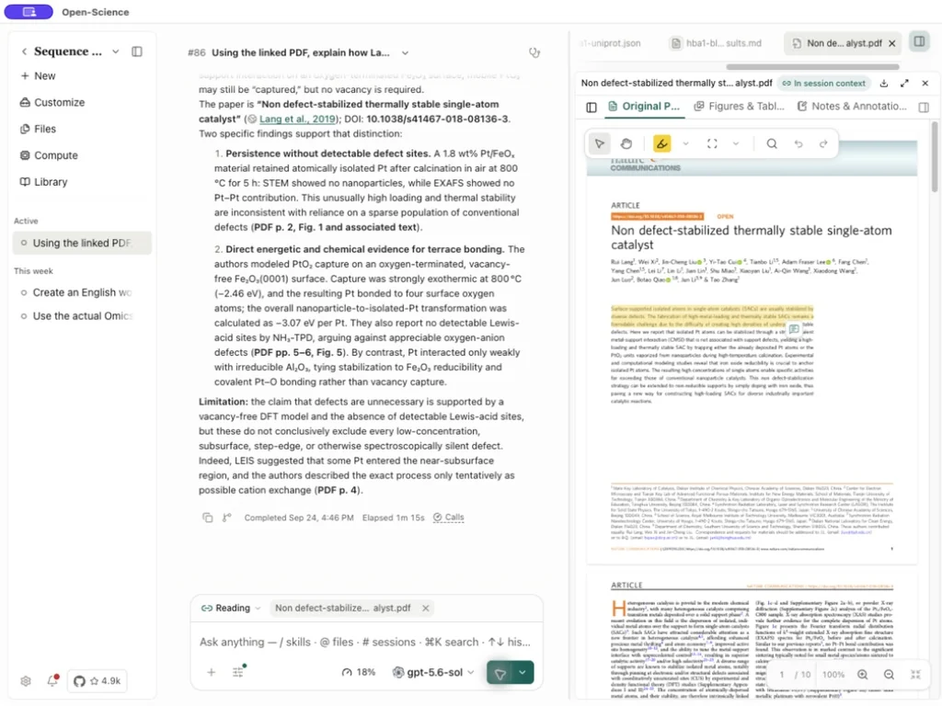The height and width of the screenshot is (706, 942).
Task: Click the plus attach icon in composer
Action: tap(211, 672)
